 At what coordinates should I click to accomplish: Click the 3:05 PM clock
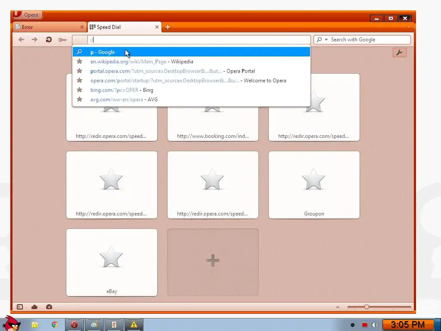408,325
